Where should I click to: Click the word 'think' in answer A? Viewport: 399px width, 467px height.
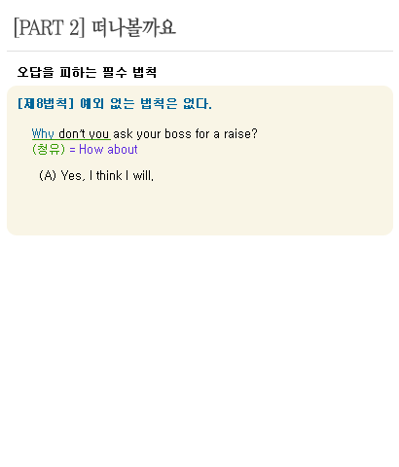(x=109, y=176)
